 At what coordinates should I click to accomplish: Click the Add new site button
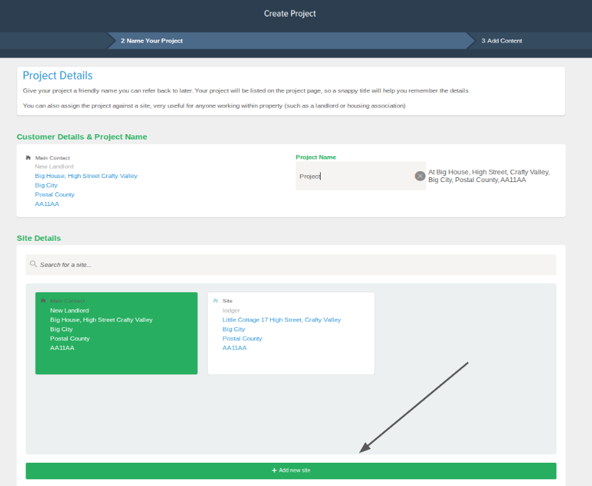(291, 470)
